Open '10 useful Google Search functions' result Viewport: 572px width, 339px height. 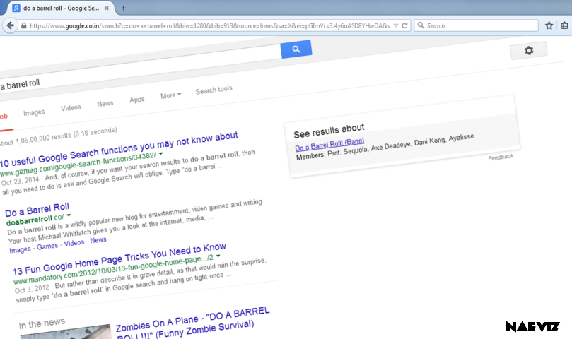119,149
